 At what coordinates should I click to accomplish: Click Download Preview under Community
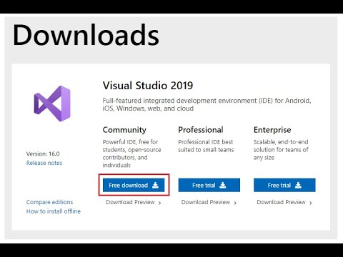[x=134, y=202]
